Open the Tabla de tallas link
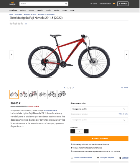The width and height of the screenshot is (140, 163). (123, 114)
